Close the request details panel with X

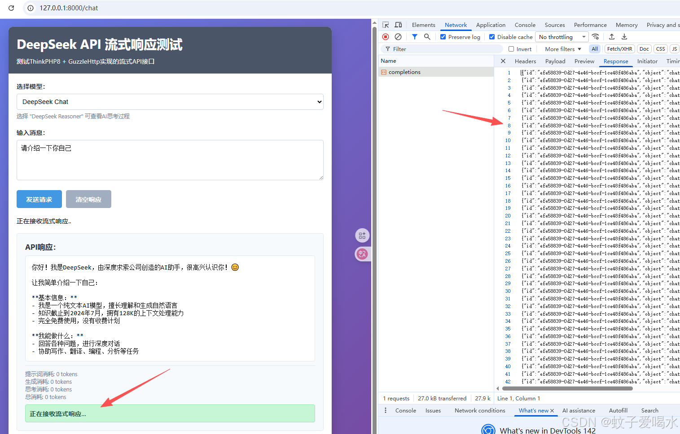503,61
